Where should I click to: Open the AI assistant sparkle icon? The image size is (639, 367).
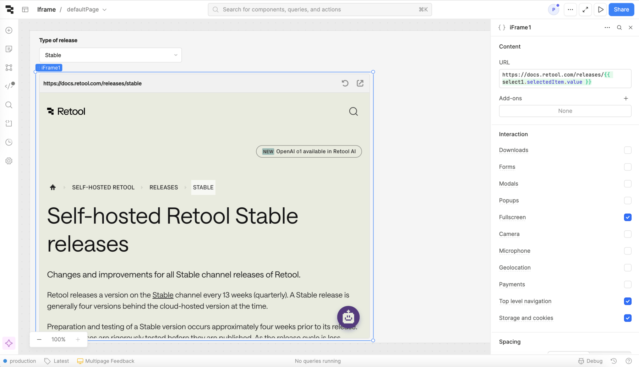tap(9, 343)
